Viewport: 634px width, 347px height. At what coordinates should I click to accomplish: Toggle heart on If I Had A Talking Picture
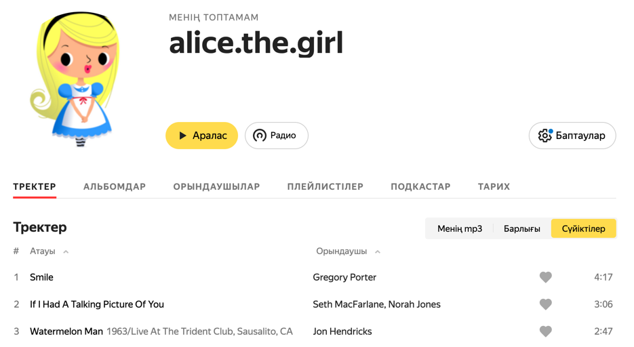click(545, 304)
